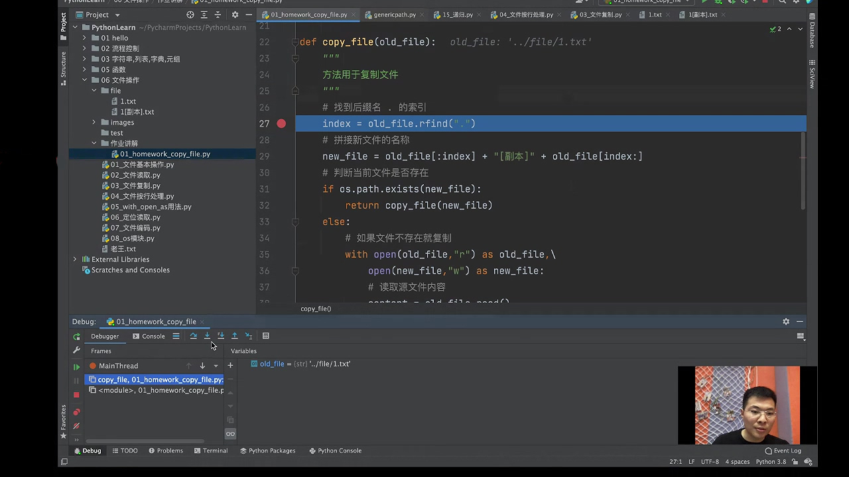Open the Structure side panel
The height and width of the screenshot is (477, 849).
(64, 69)
